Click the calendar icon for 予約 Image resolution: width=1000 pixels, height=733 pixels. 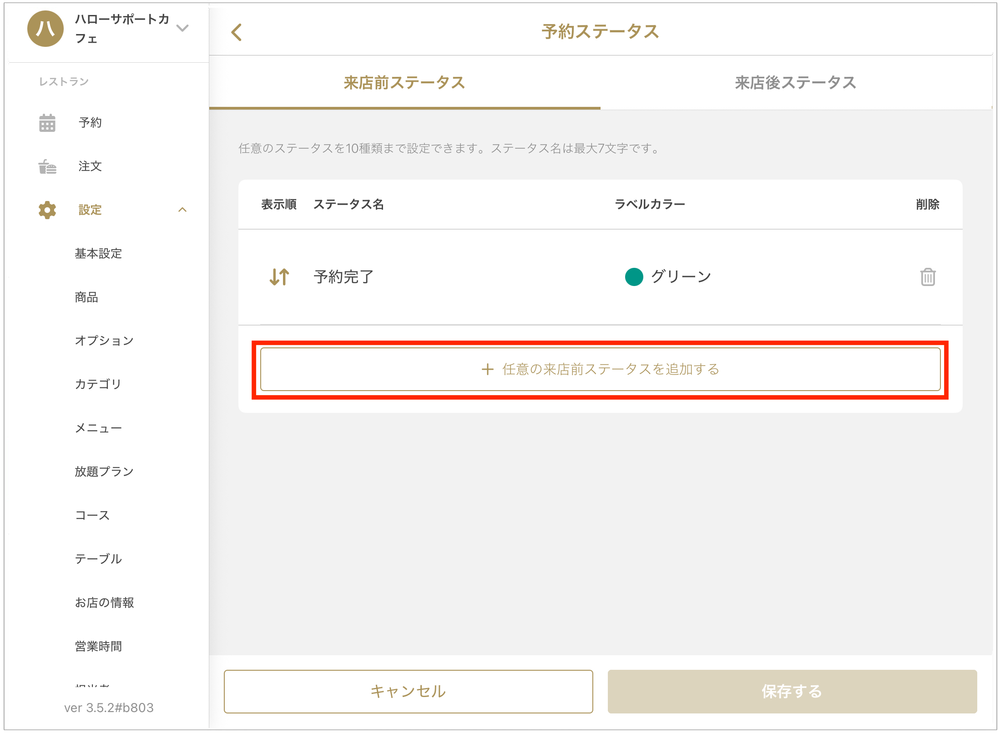click(47, 123)
